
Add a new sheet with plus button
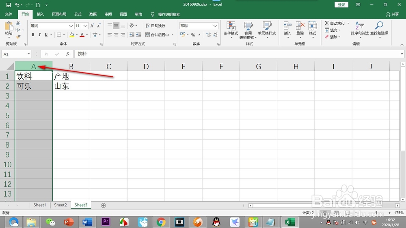[x=103, y=205]
